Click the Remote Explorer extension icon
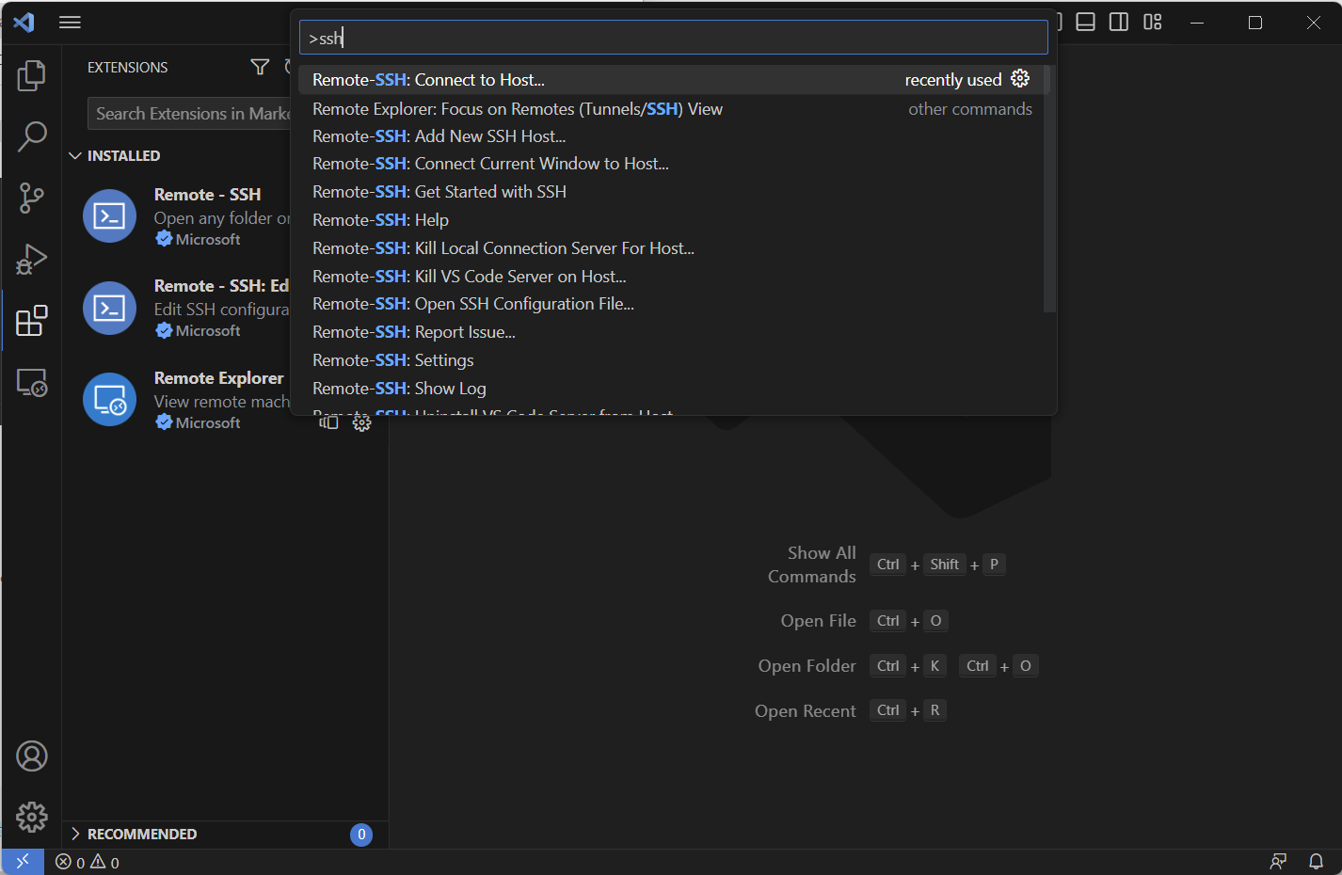The image size is (1342, 875). point(109,399)
